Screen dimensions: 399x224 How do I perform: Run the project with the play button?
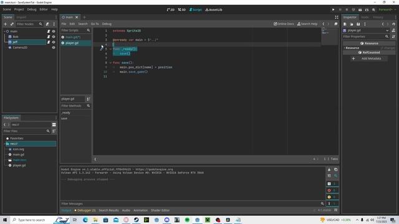(x=333, y=10)
